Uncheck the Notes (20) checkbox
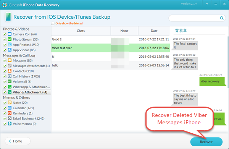229x149 pixels. (5, 103)
